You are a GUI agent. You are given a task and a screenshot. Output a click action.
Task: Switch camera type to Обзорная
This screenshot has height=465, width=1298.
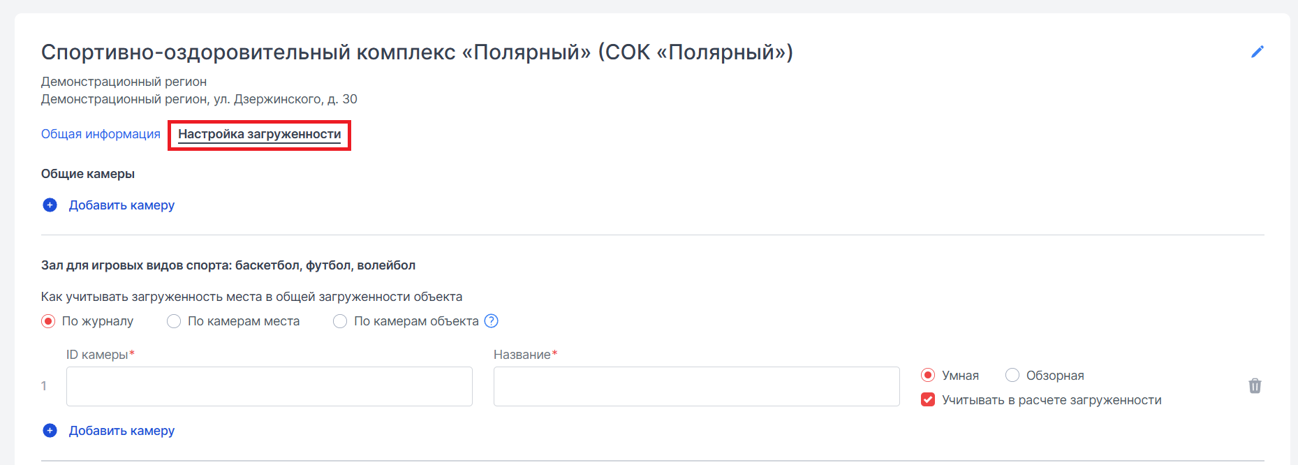pyautogui.click(x=1012, y=376)
